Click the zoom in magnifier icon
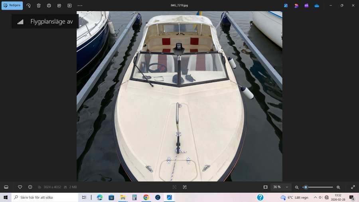Screen dimensions: 359x202 338,187
